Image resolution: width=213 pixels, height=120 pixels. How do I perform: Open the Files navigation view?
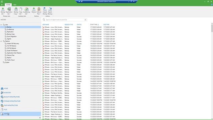pos(20,110)
